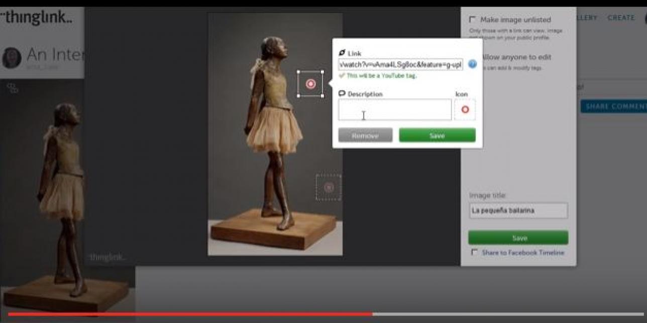Click the 'This will be a YouTube tag' message
Viewport: 647px width, 323px height.
pos(381,76)
